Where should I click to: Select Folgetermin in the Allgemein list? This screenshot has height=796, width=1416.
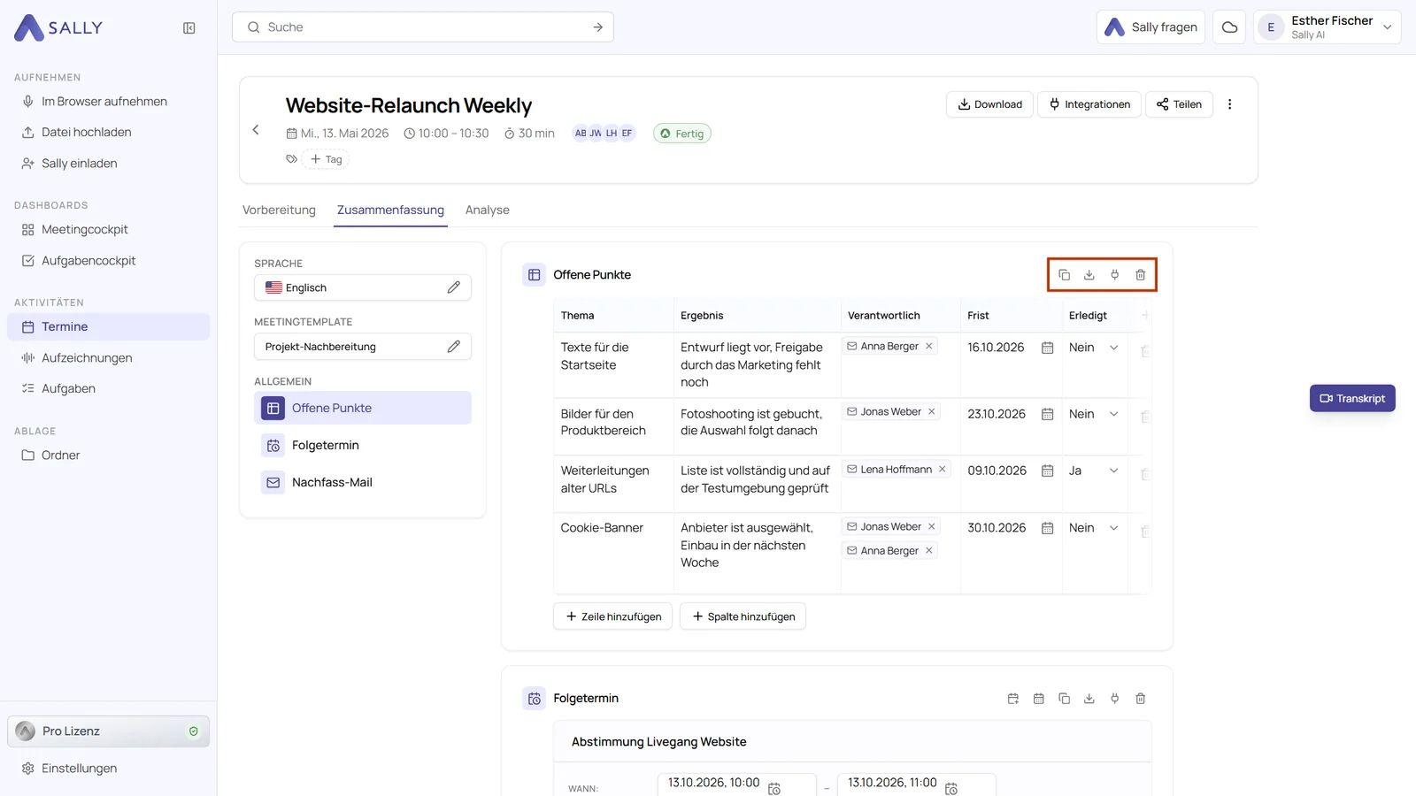tap(363, 446)
